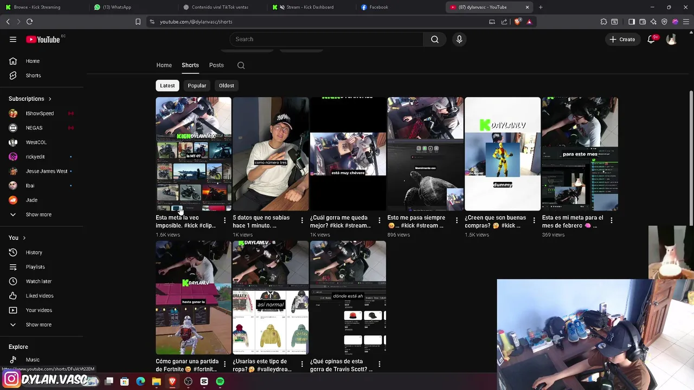Open a new browser tab
The width and height of the screenshot is (694, 390).
pyautogui.click(x=541, y=7)
